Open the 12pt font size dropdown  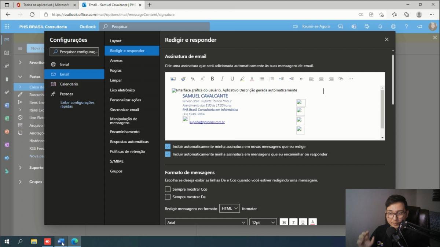coord(263,222)
